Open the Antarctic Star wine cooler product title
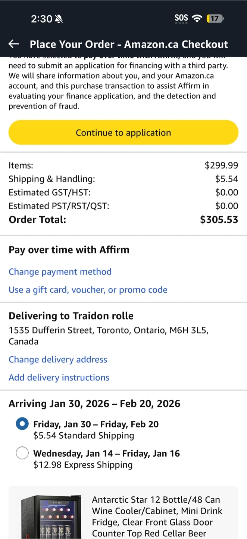The height and width of the screenshot is (539, 247). click(x=157, y=517)
